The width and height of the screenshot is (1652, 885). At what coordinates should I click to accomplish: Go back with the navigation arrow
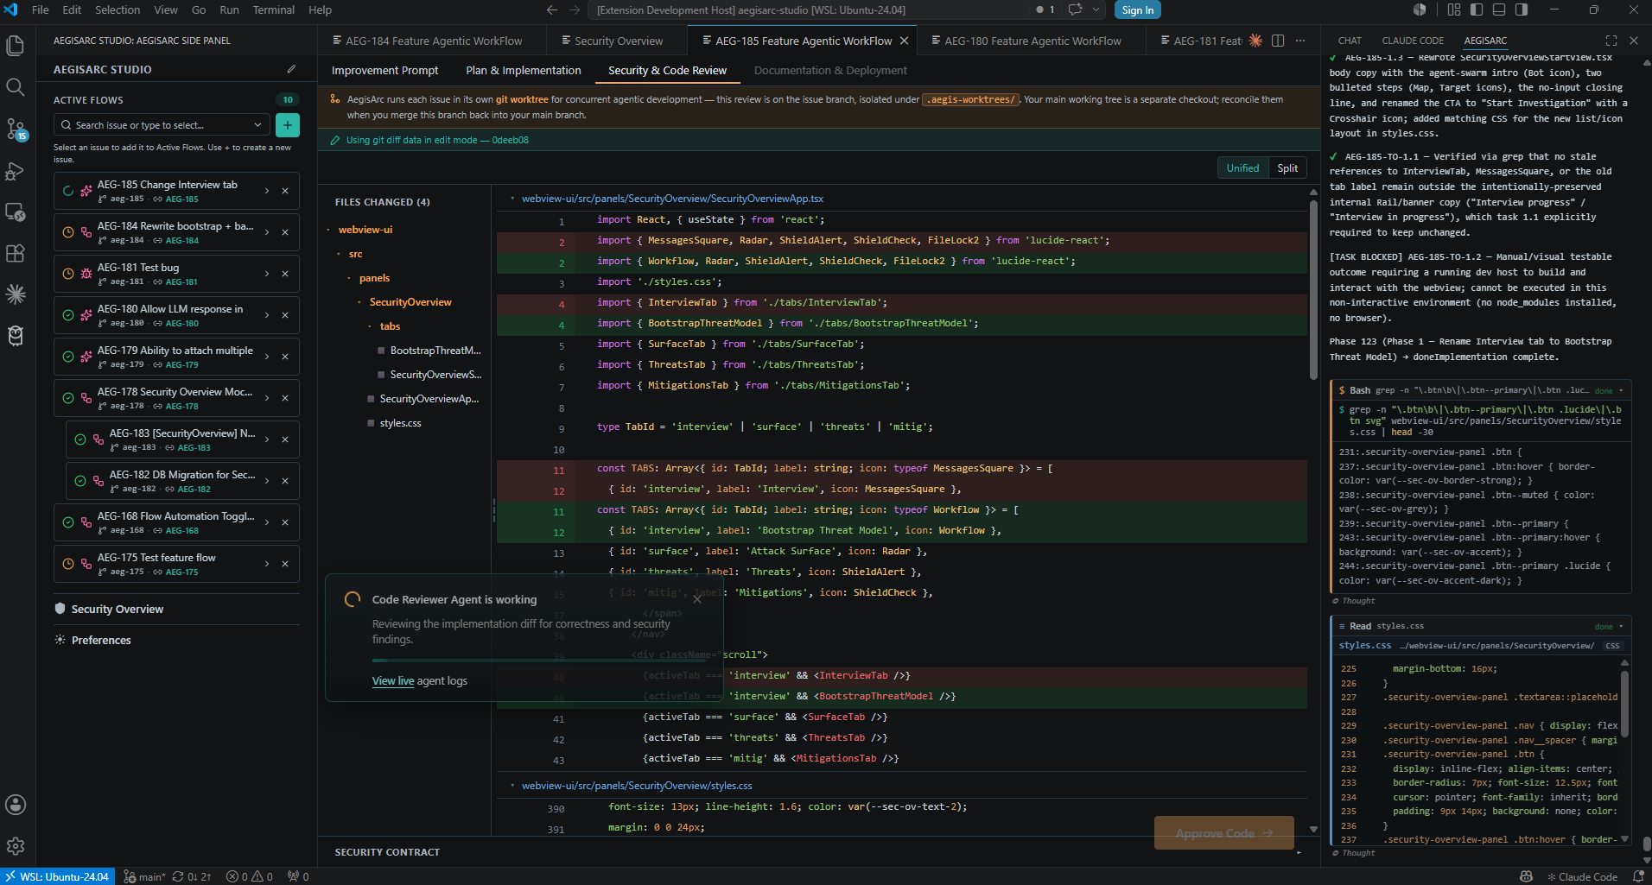point(552,9)
